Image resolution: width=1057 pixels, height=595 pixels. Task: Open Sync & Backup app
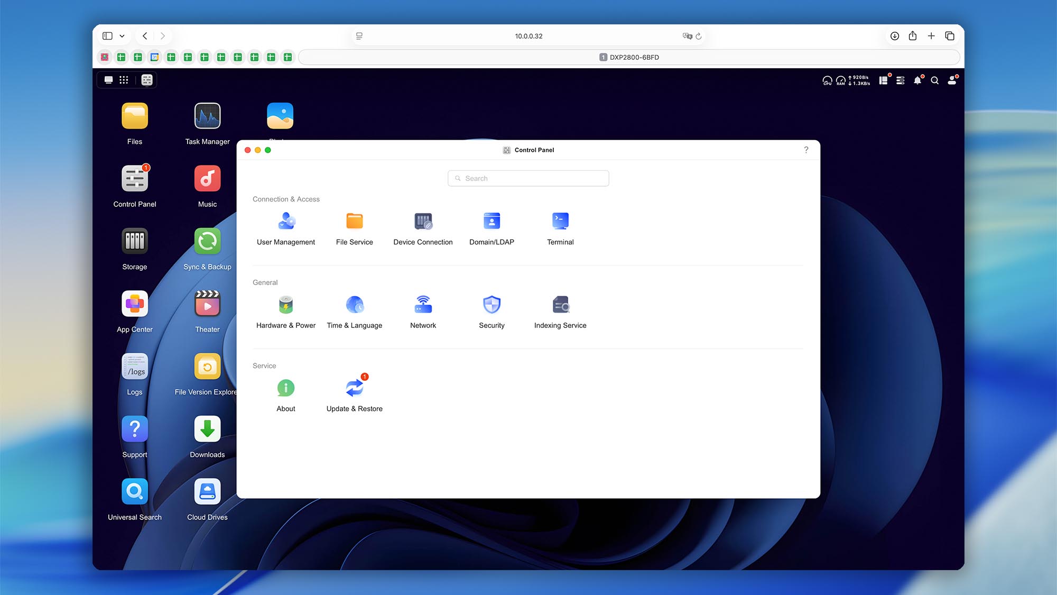point(207,242)
